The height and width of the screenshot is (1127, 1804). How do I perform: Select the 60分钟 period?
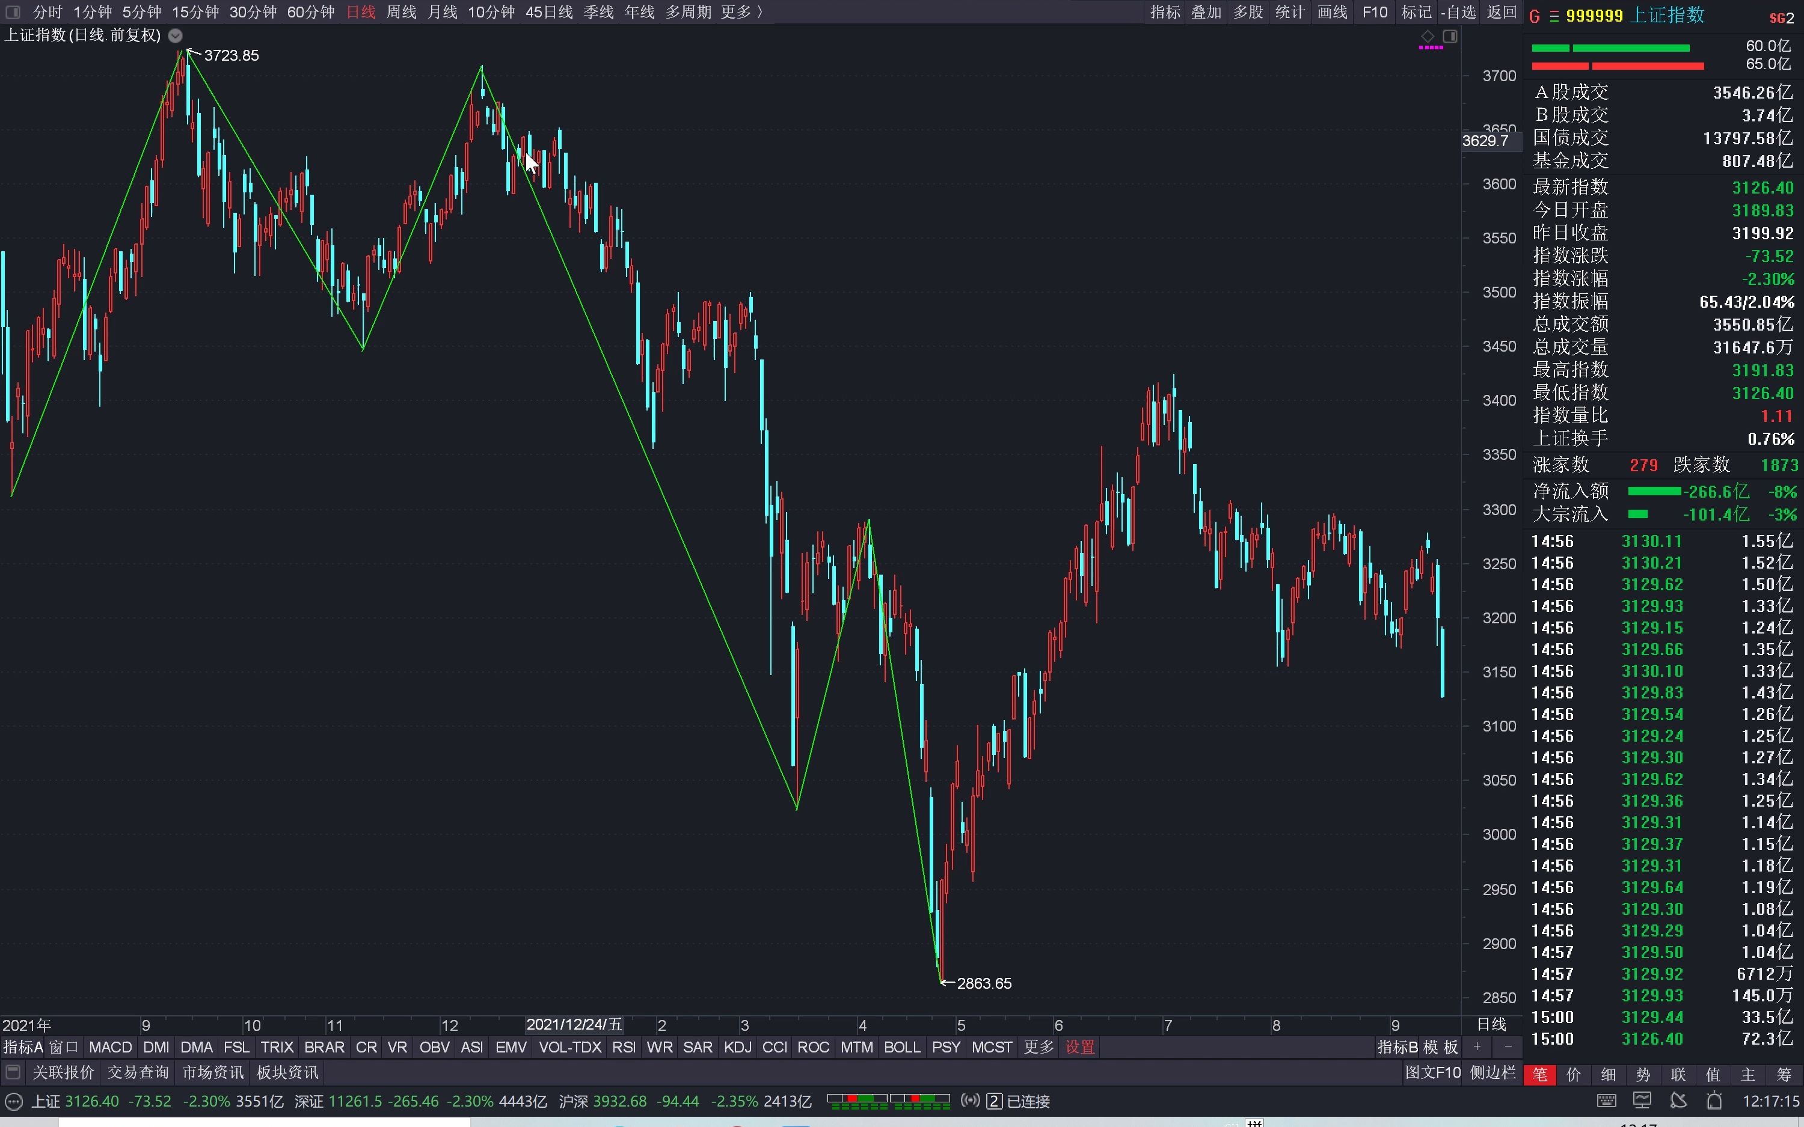pos(311,12)
